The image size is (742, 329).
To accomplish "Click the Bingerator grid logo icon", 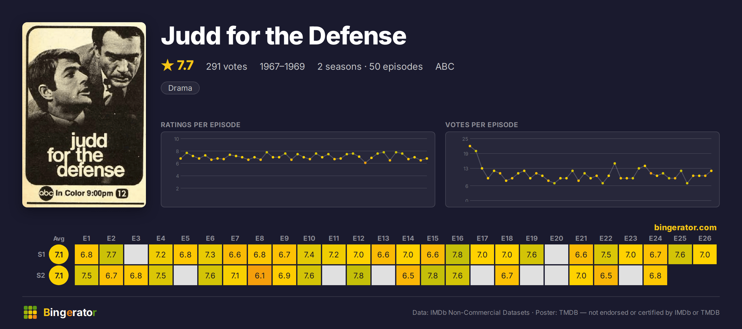I will (x=30, y=312).
